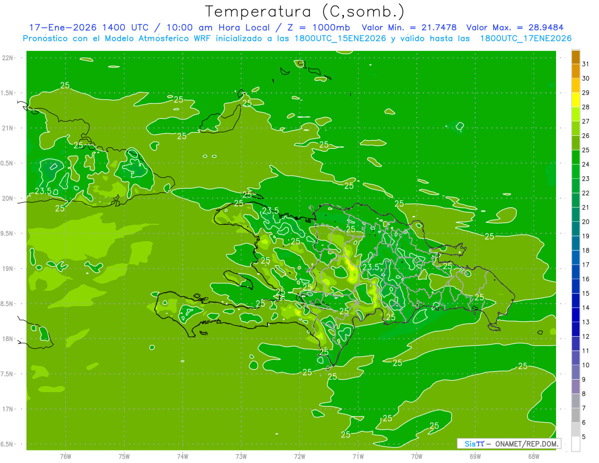
Task: Click the green swatch between 24 and 25
Action: [x=576, y=157]
